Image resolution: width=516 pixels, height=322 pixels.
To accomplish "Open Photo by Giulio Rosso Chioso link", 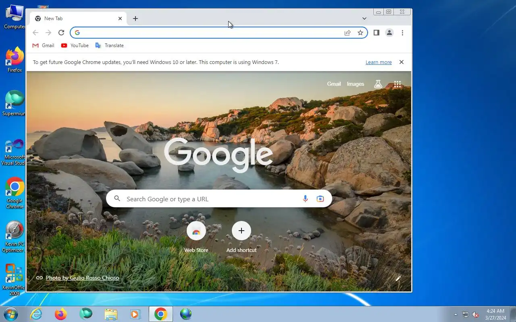I will click(82, 278).
